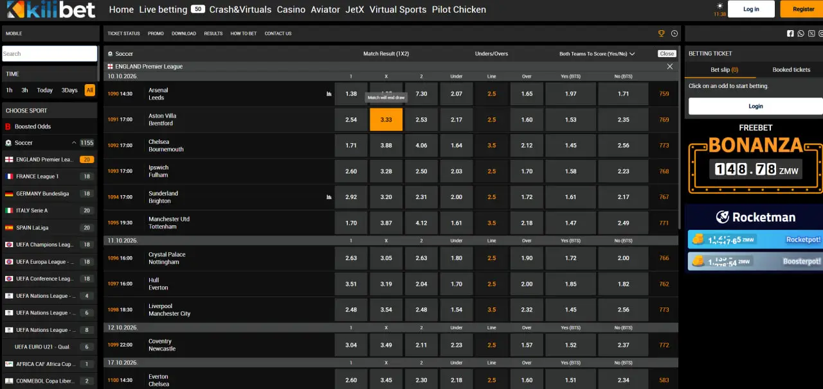Click the Germany flag icon in the sidebar
The image size is (823, 389).
click(x=9, y=193)
